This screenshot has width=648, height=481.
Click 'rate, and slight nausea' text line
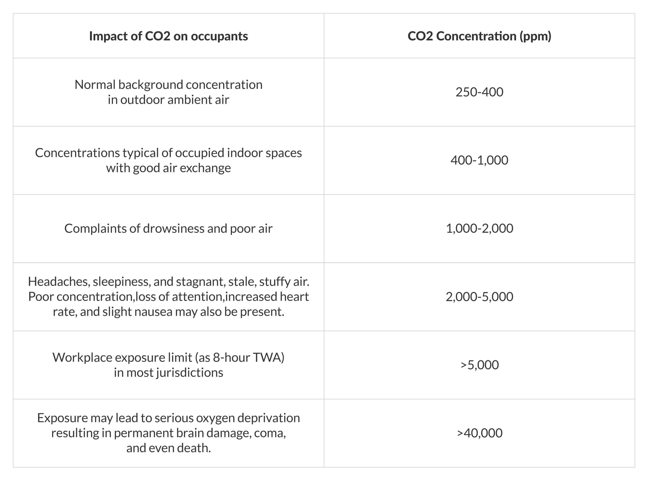pyautogui.click(x=168, y=312)
